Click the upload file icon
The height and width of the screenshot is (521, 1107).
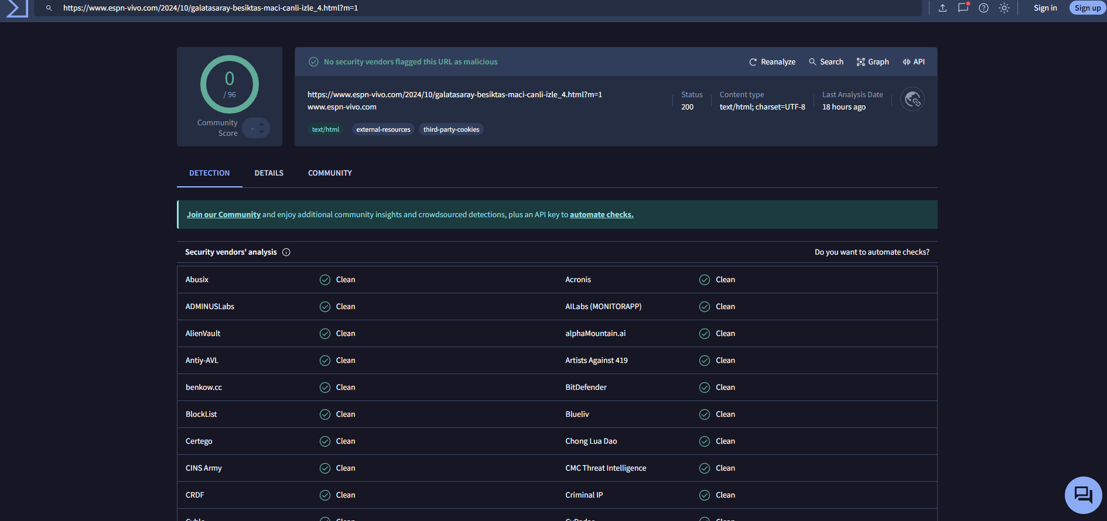(x=942, y=8)
